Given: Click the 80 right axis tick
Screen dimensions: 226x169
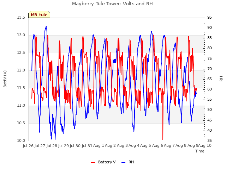Looking at the screenshot, I should point(209,48).
